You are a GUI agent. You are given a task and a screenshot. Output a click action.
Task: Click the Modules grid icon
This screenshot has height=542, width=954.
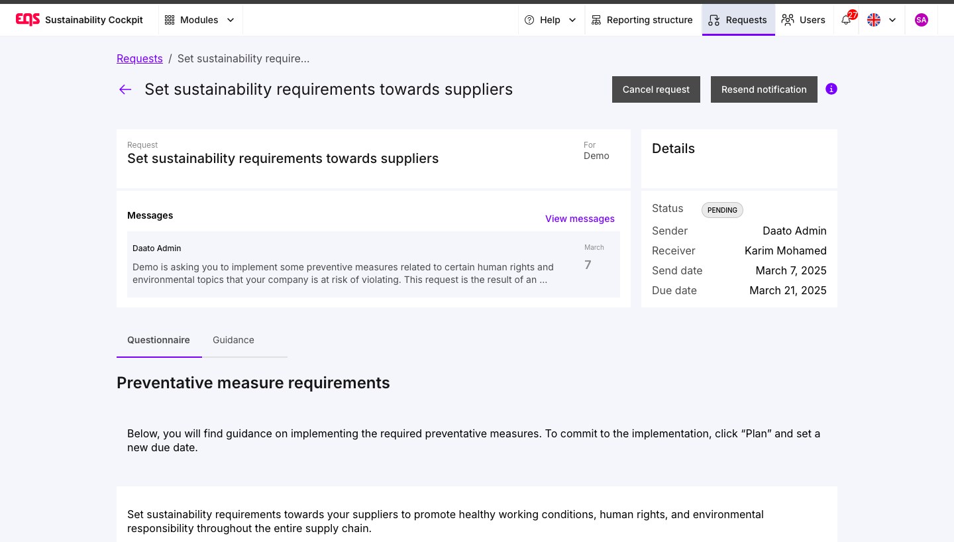[x=170, y=20]
